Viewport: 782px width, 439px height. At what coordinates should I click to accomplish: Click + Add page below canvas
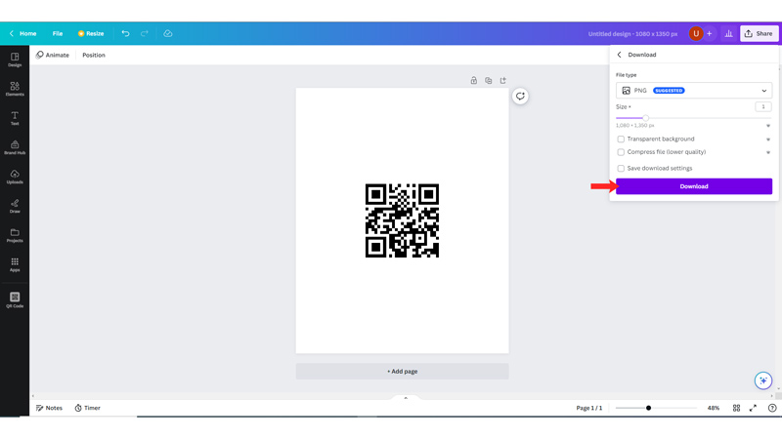402,372
